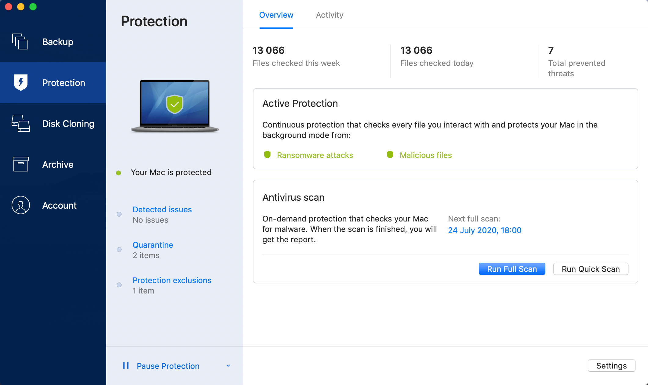The width and height of the screenshot is (648, 385).
Task: Click the macOS green full-screen window button
Action: click(33, 7)
